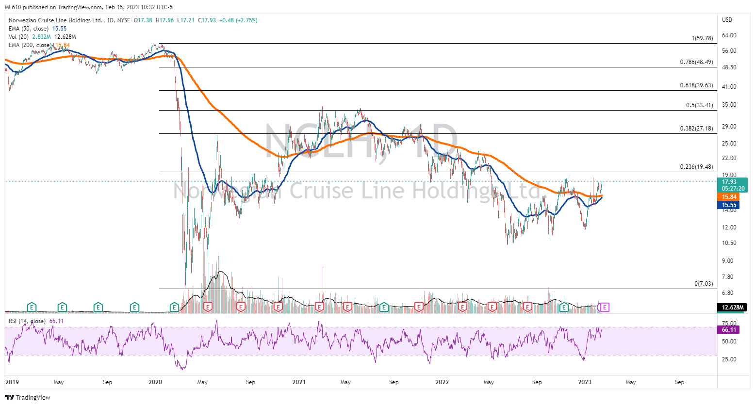Select the EMA (200, close) indicator legend
The width and height of the screenshot is (755, 406).
coord(39,45)
